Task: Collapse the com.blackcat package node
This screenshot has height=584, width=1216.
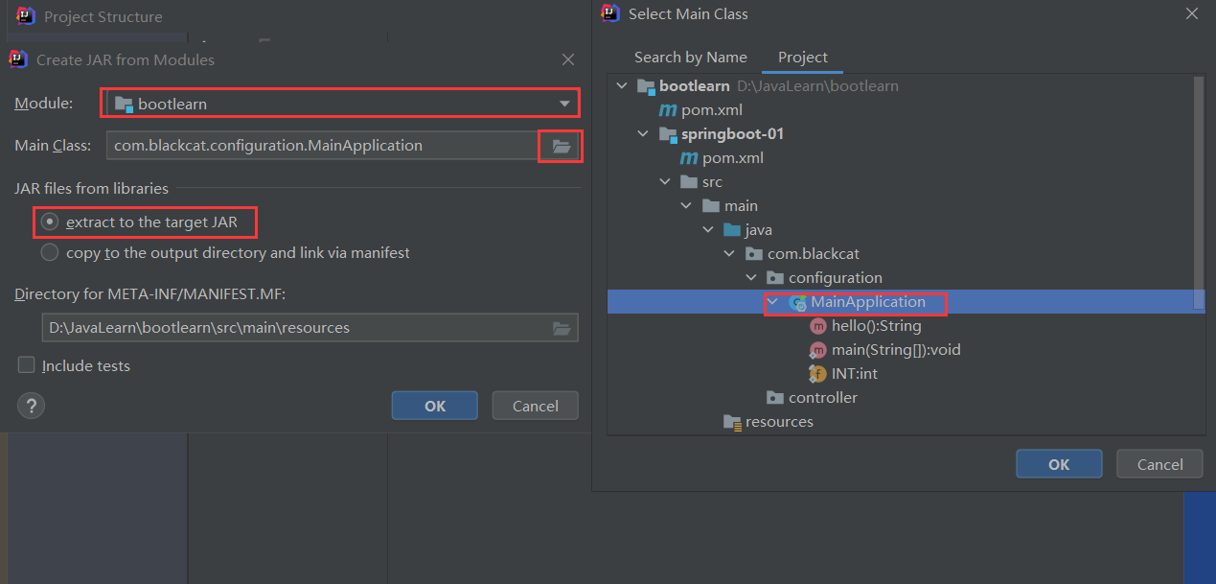Action: pyautogui.click(x=729, y=254)
